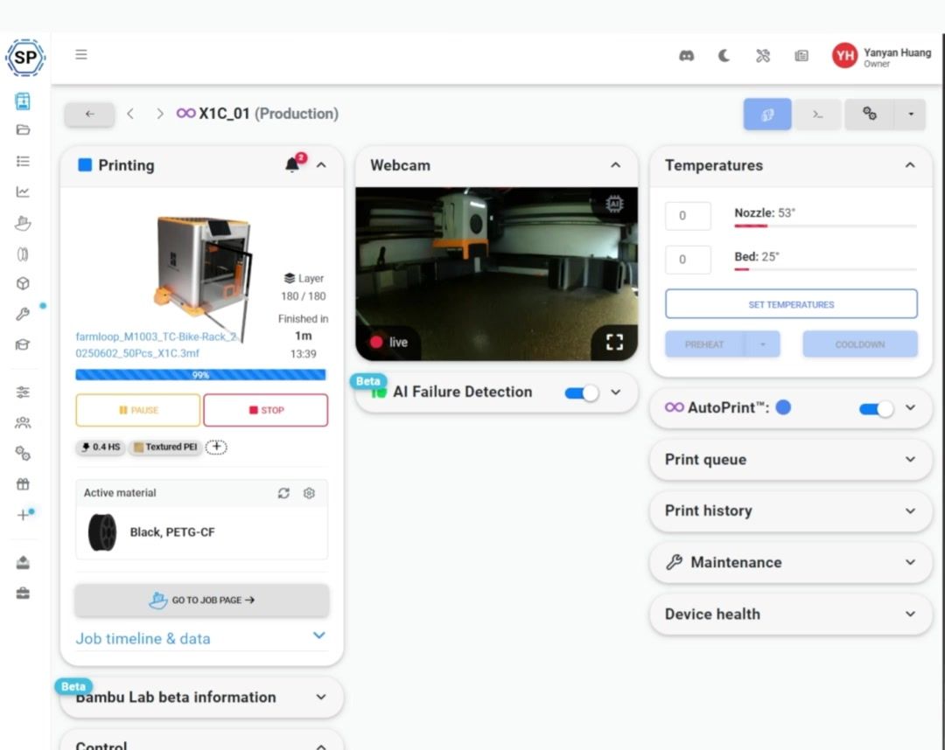The image size is (945, 750).
Task: Select the blue printer overview tab button
Action: click(767, 115)
